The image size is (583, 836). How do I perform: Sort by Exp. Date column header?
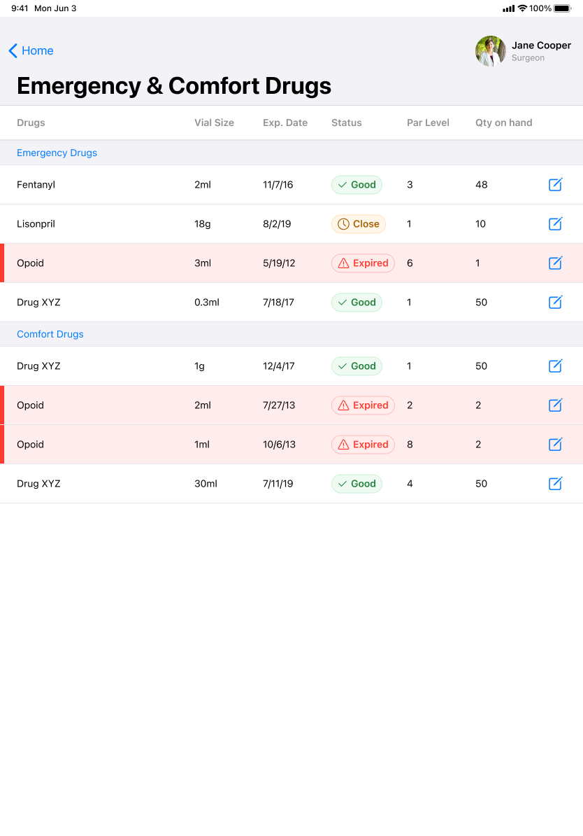click(x=285, y=123)
